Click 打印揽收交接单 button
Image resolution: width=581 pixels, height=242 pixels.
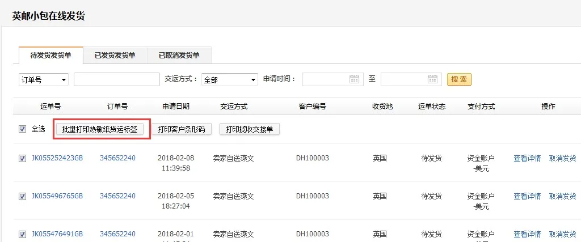[x=250, y=129]
